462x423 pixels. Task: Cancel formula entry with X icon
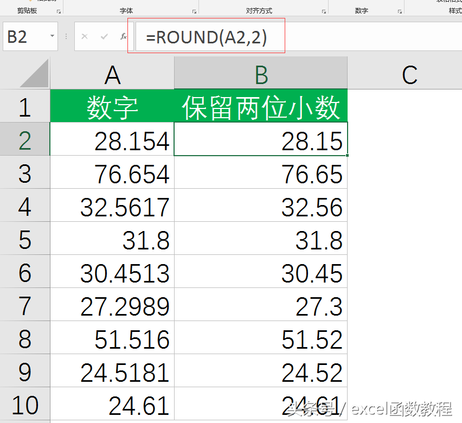pos(85,36)
